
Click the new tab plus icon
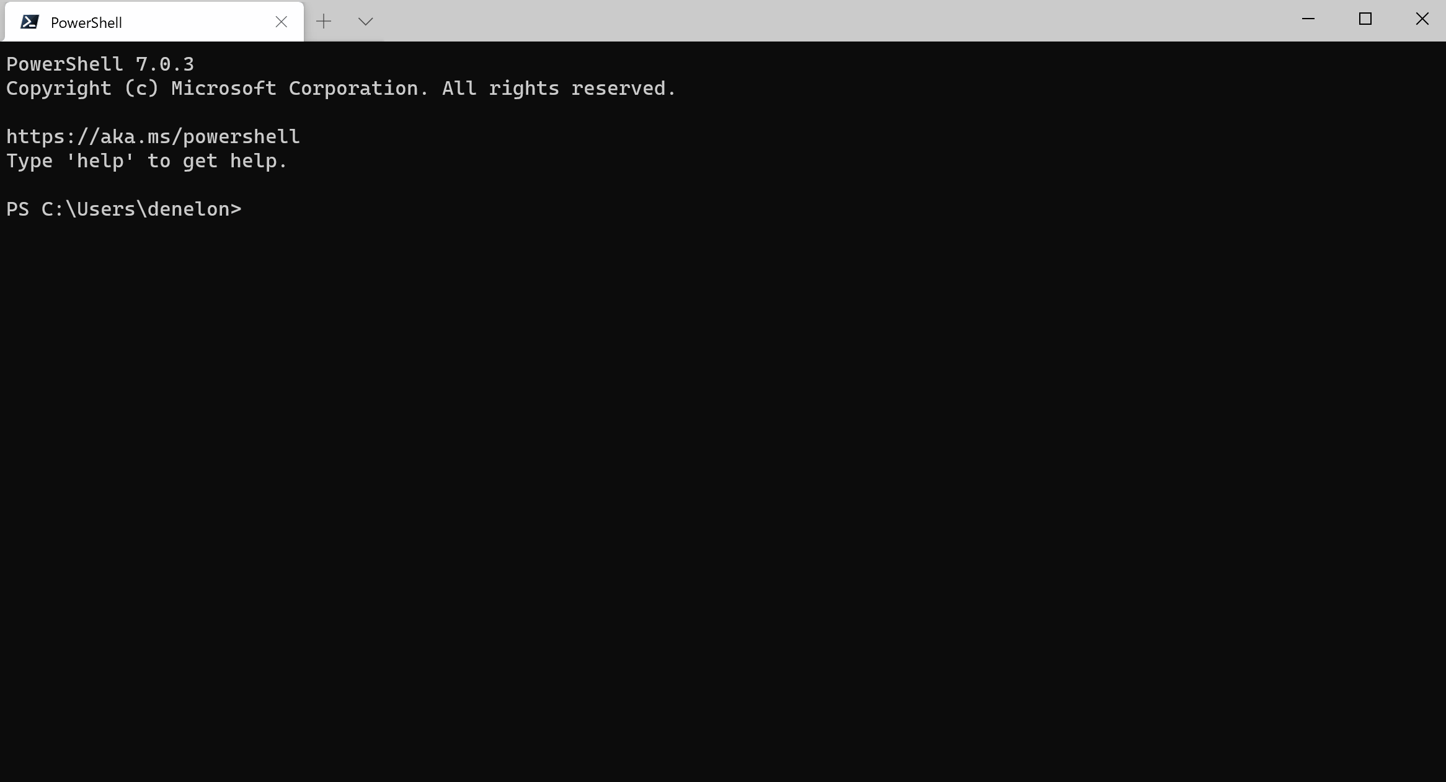click(x=325, y=21)
